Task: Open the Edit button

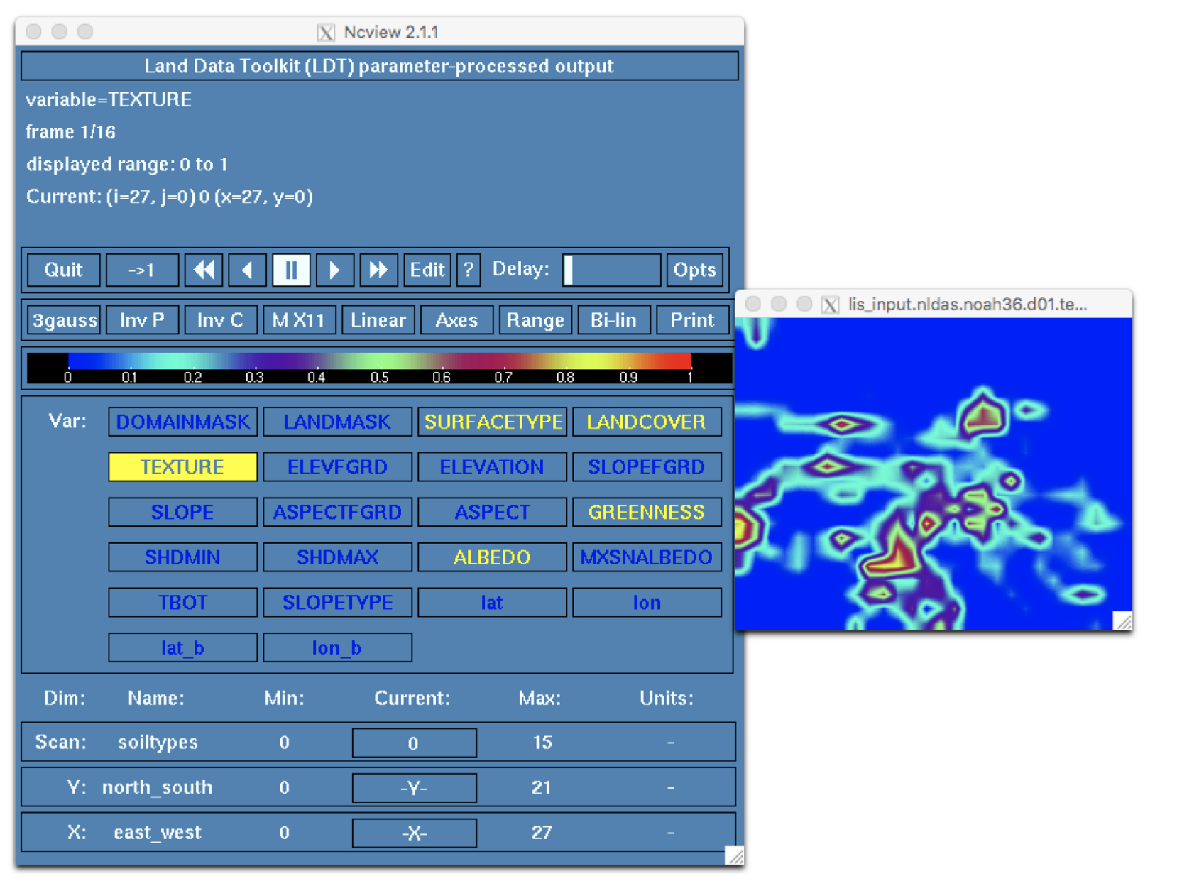Action: (427, 270)
